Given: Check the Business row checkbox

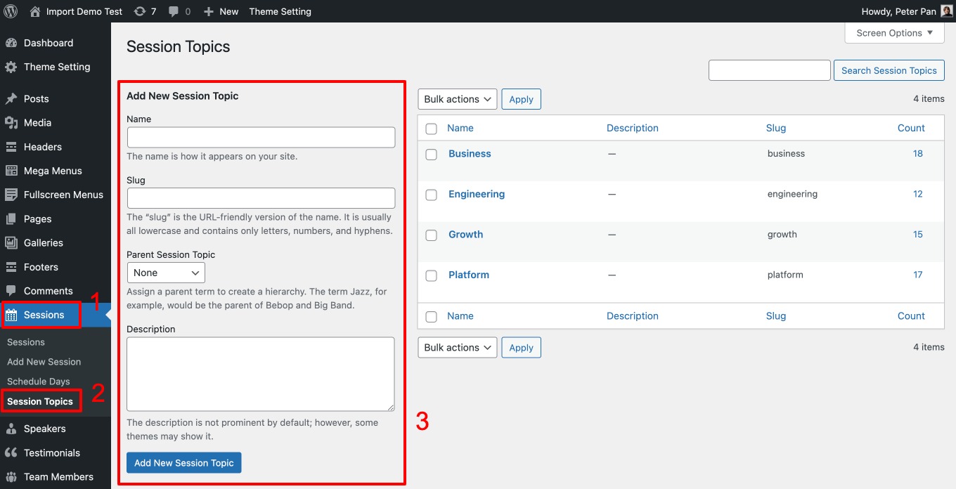Looking at the screenshot, I should click(x=431, y=154).
